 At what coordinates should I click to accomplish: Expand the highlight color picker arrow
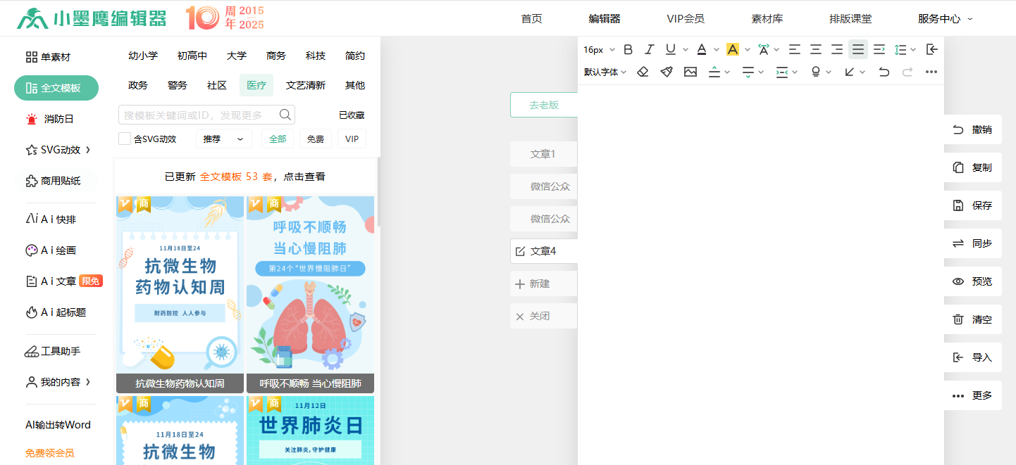click(x=748, y=50)
